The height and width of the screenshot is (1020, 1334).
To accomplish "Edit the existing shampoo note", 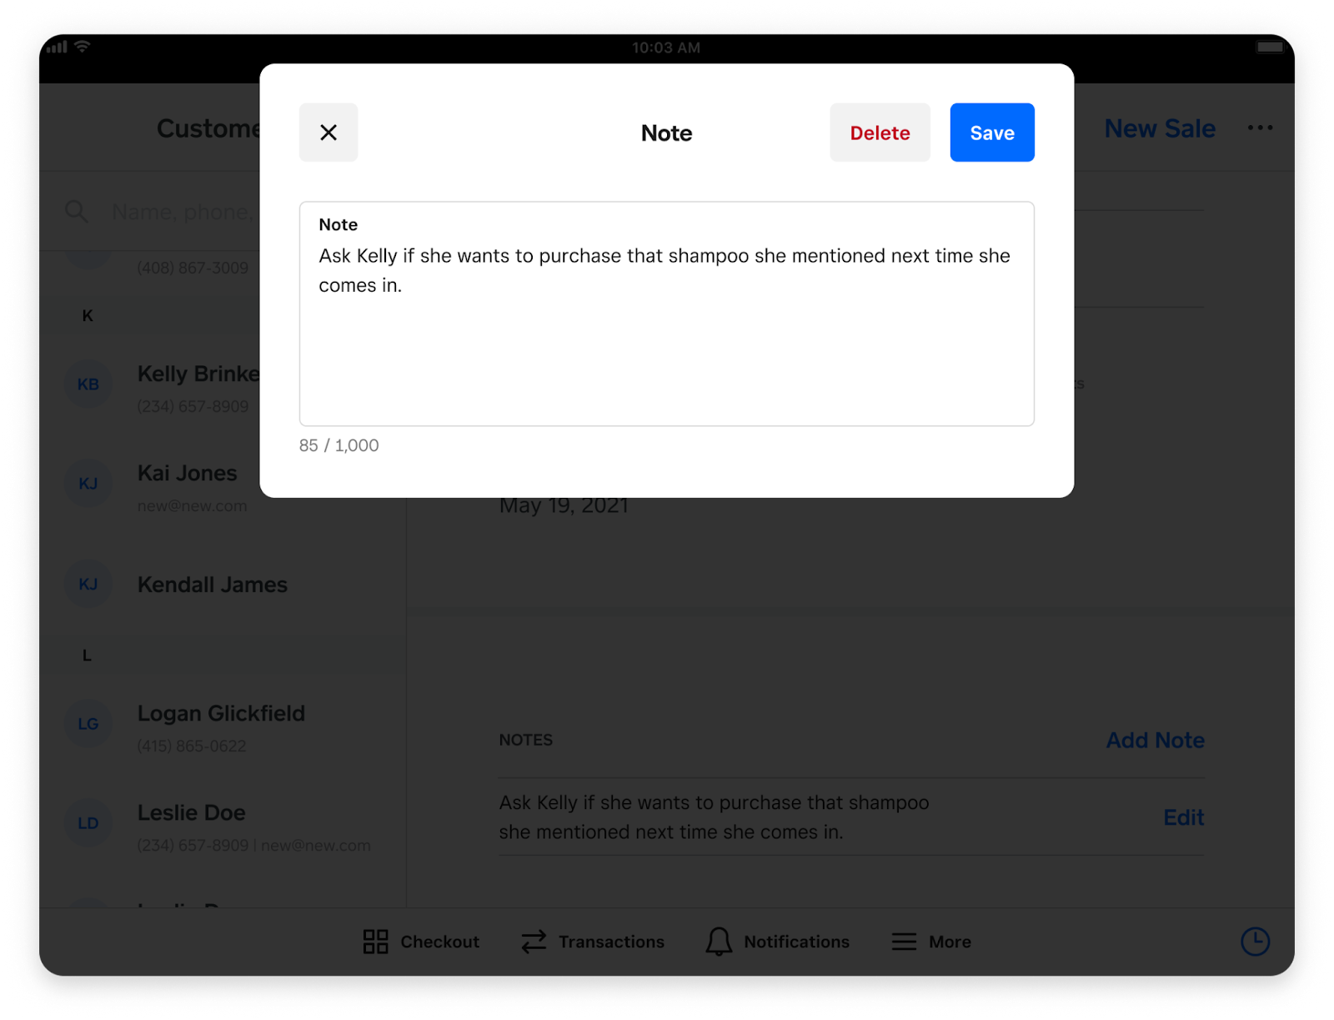I will pos(1183,817).
